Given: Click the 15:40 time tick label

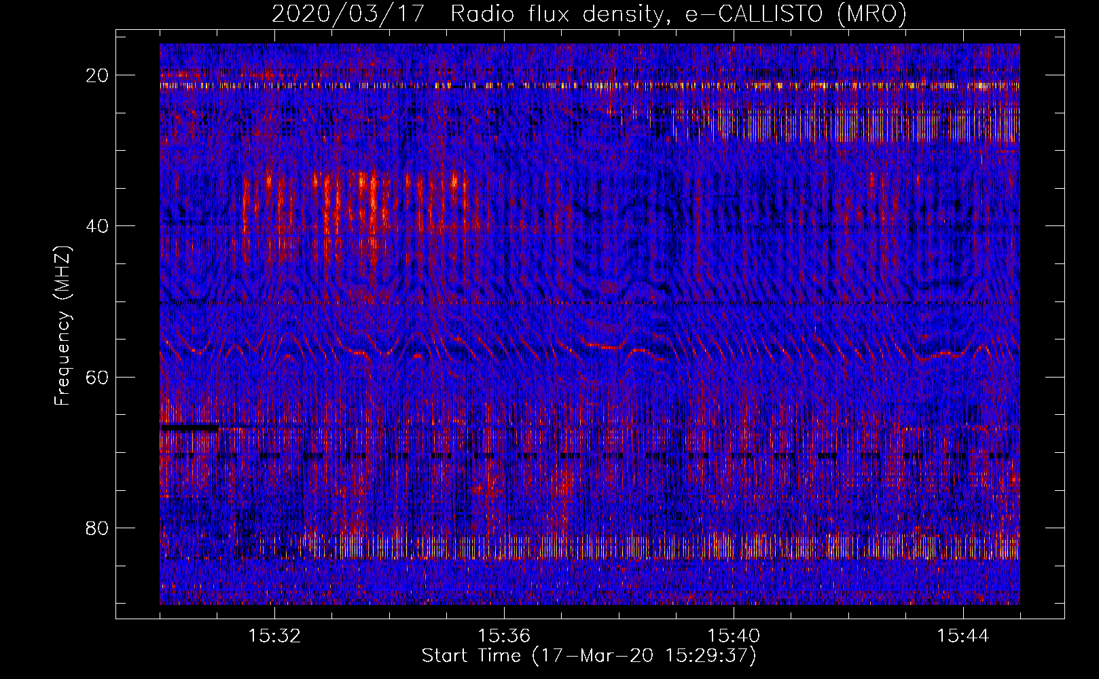Looking at the screenshot, I should tap(734, 636).
